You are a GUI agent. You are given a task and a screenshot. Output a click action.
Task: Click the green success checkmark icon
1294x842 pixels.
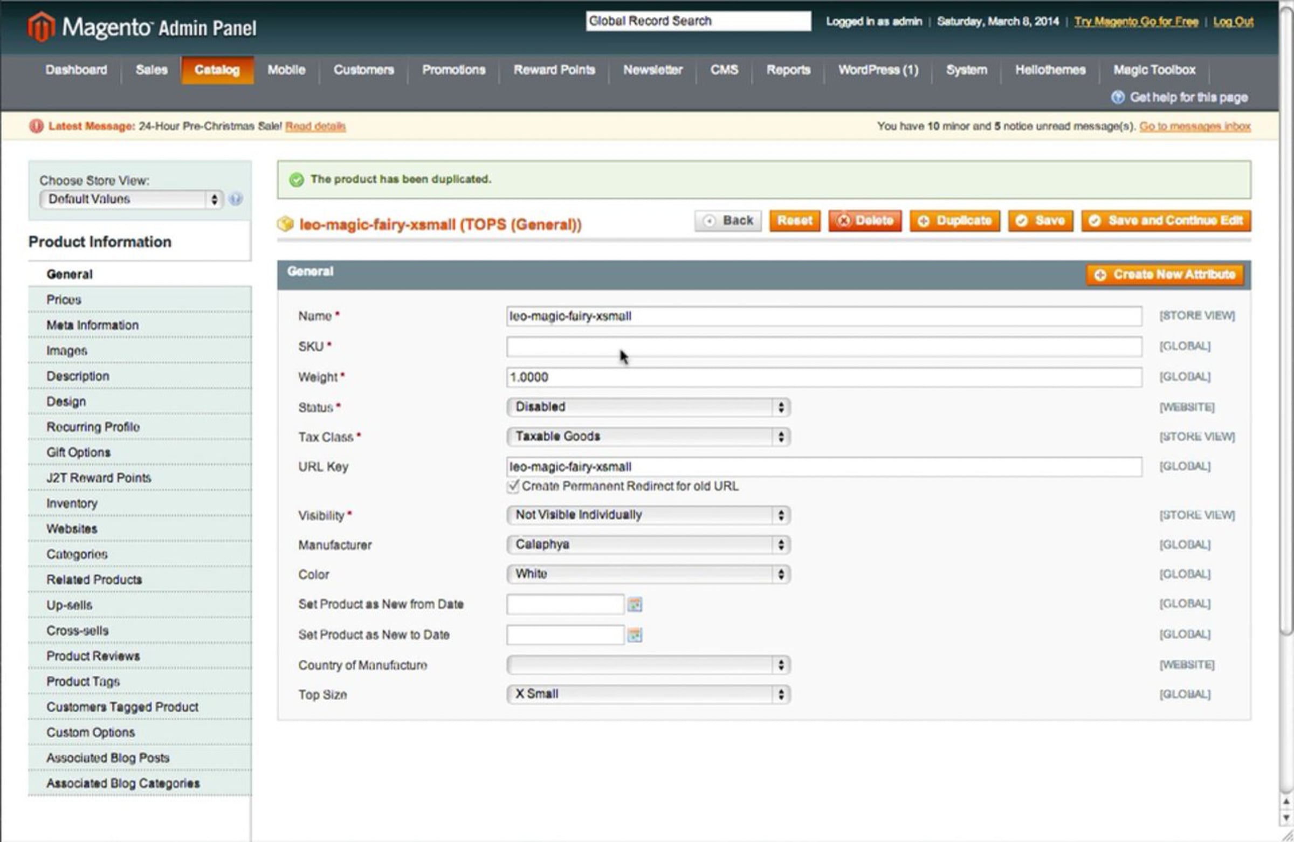(x=297, y=180)
